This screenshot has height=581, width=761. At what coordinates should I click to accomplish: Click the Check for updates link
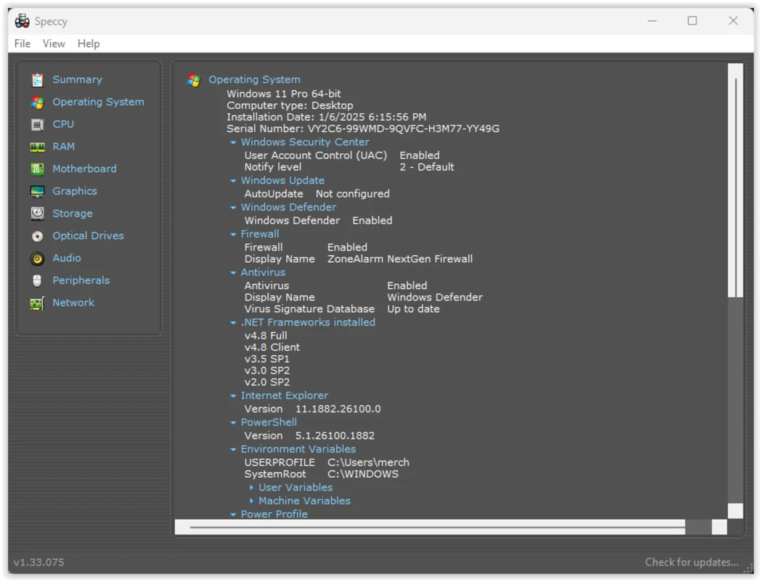point(691,561)
